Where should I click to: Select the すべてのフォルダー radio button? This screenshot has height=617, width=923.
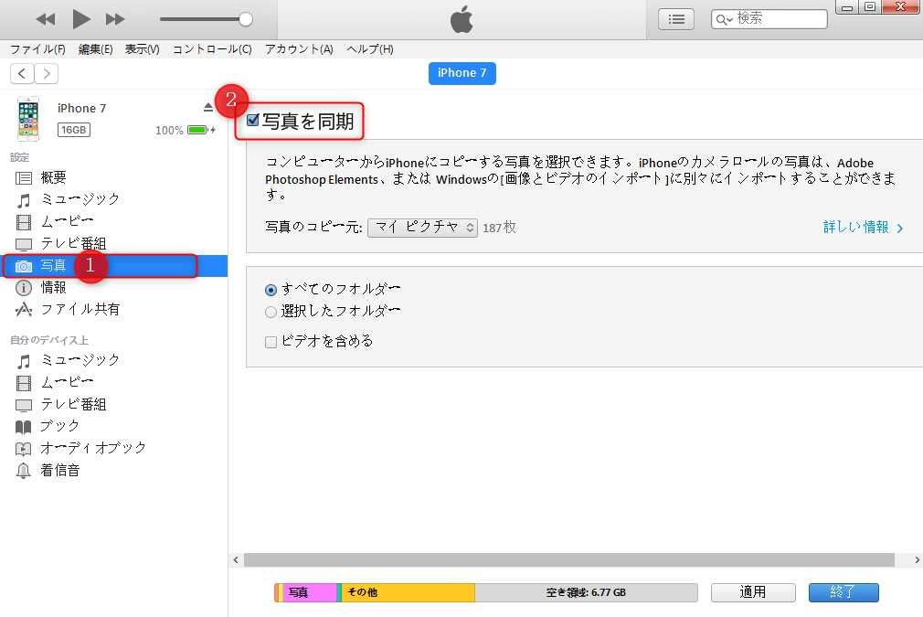click(271, 289)
